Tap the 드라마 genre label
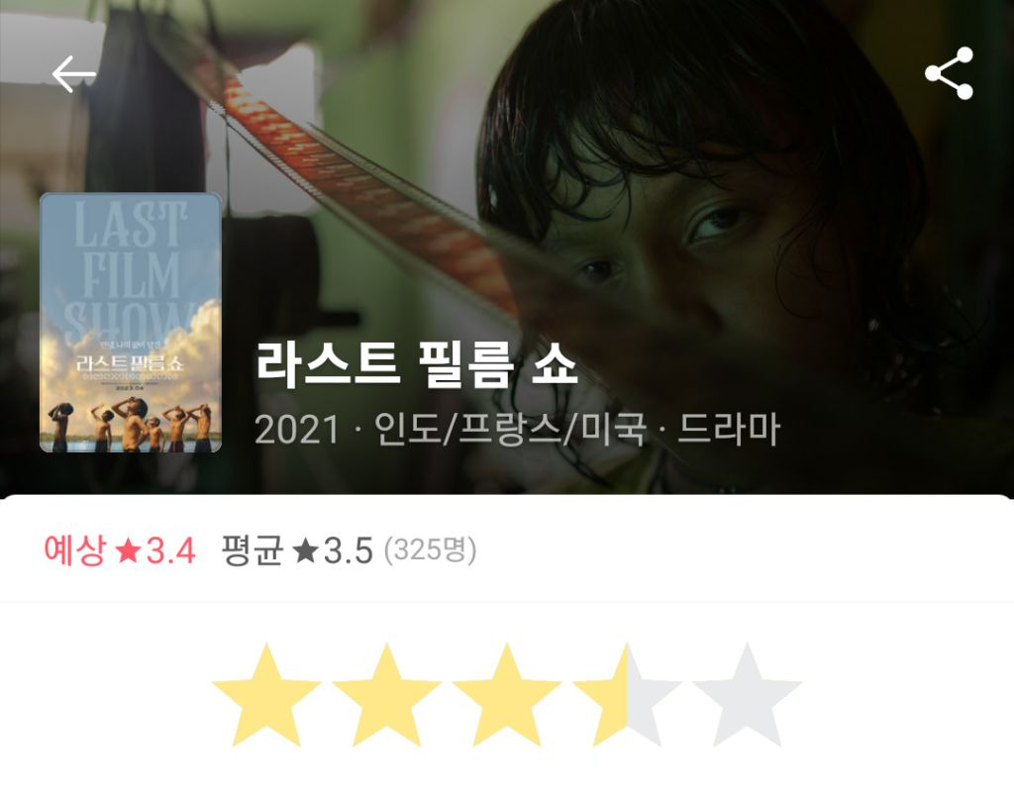 (x=729, y=430)
